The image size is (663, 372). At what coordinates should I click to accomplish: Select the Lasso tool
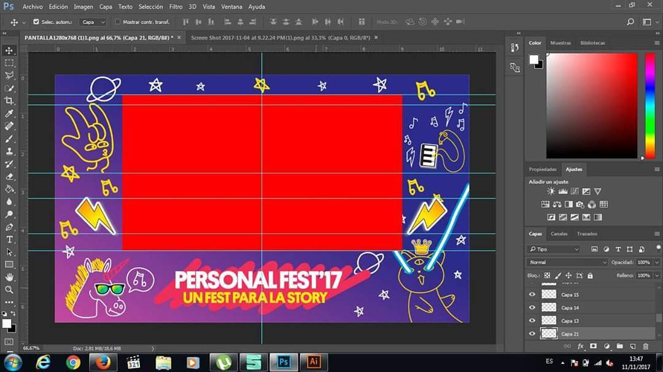9,75
